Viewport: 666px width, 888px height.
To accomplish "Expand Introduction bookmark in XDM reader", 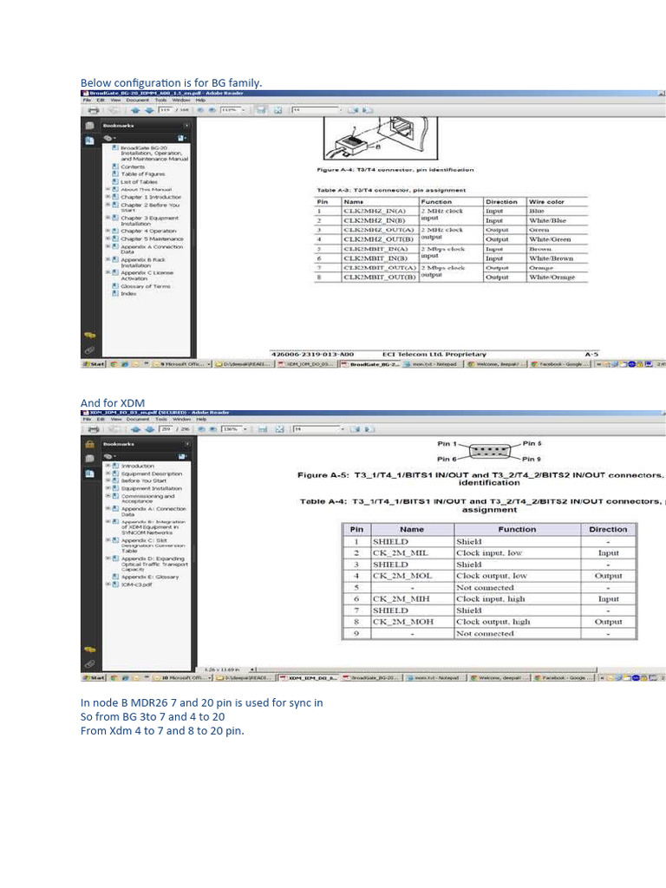I will tap(108, 466).
